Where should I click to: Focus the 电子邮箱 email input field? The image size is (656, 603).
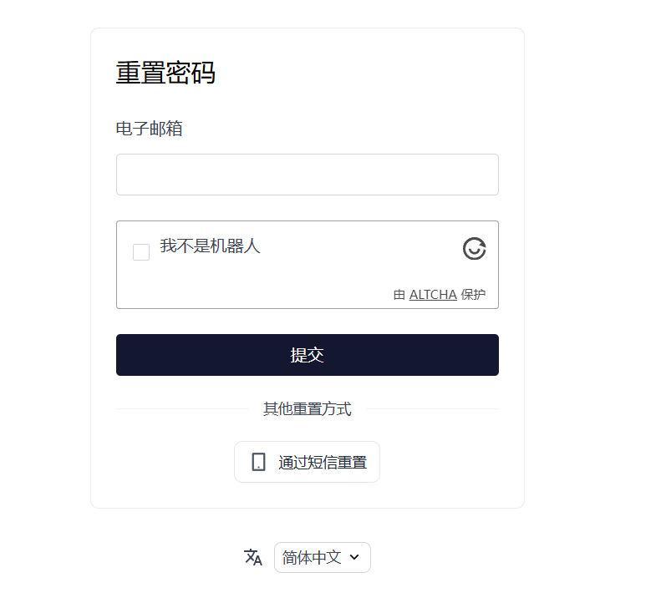click(307, 175)
